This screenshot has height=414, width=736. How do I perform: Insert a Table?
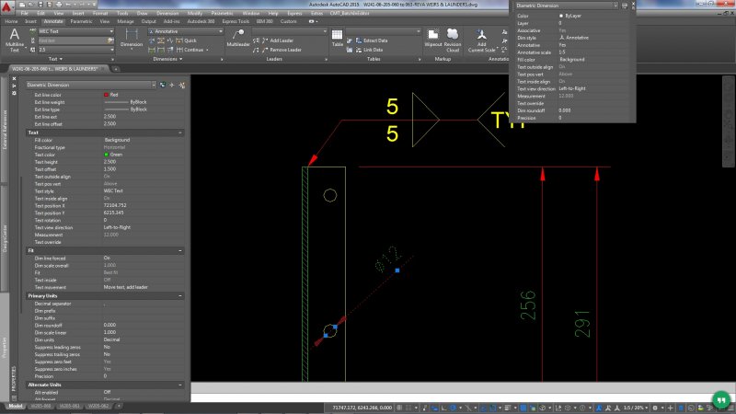(337, 38)
